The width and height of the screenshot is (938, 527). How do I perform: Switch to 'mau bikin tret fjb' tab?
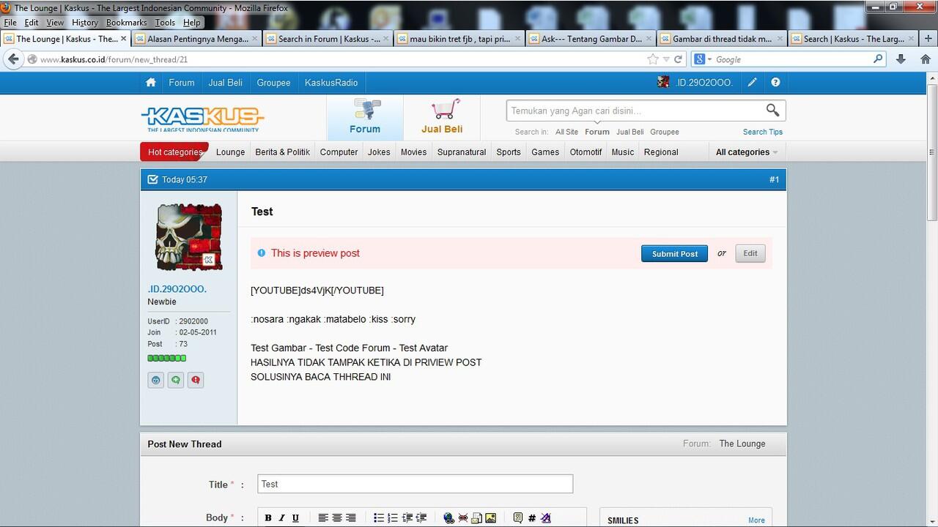459,39
